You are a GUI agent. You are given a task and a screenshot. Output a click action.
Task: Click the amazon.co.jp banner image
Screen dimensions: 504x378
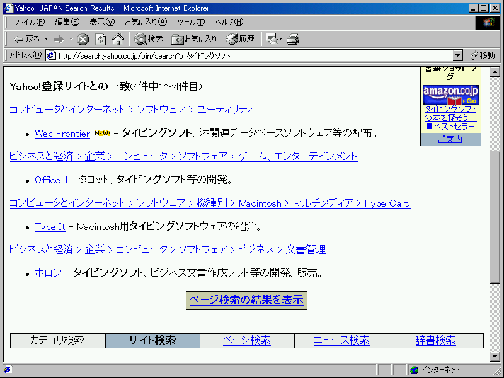pos(450,95)
